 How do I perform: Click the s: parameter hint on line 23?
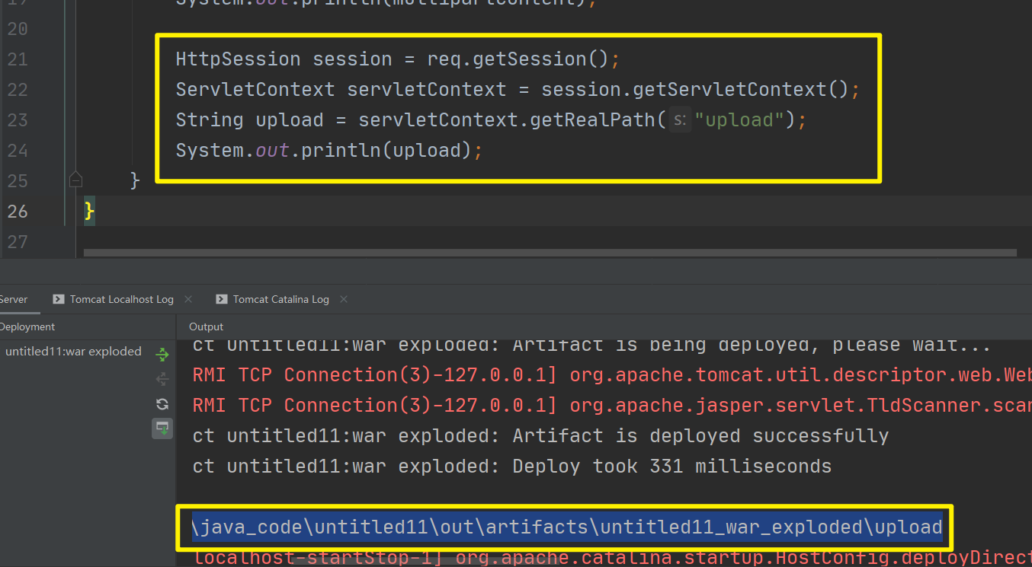pos(680,120)
